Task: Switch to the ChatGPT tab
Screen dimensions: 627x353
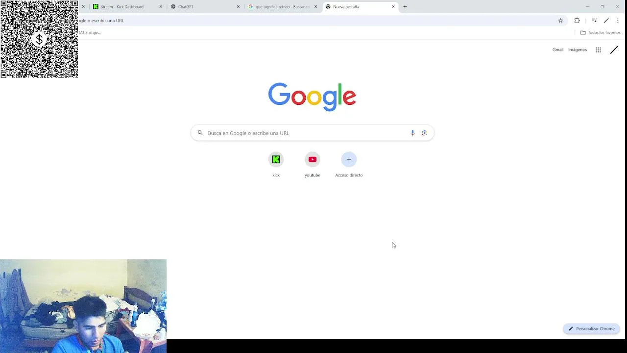Action: point(205,7)
